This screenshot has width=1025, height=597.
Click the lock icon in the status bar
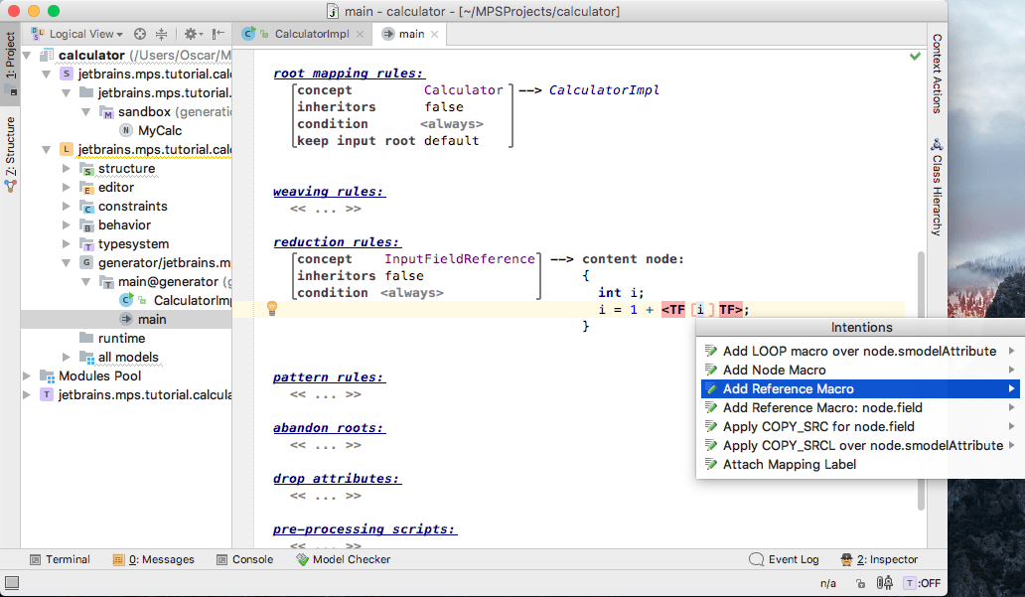point(859,583)
